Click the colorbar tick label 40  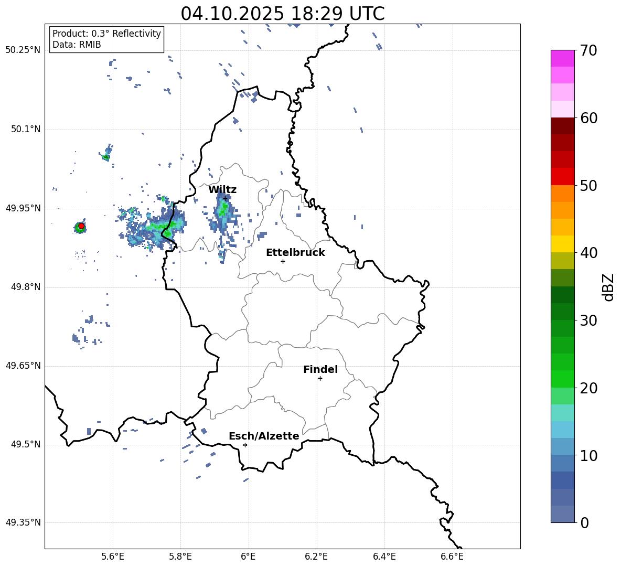tap(588, 253)
